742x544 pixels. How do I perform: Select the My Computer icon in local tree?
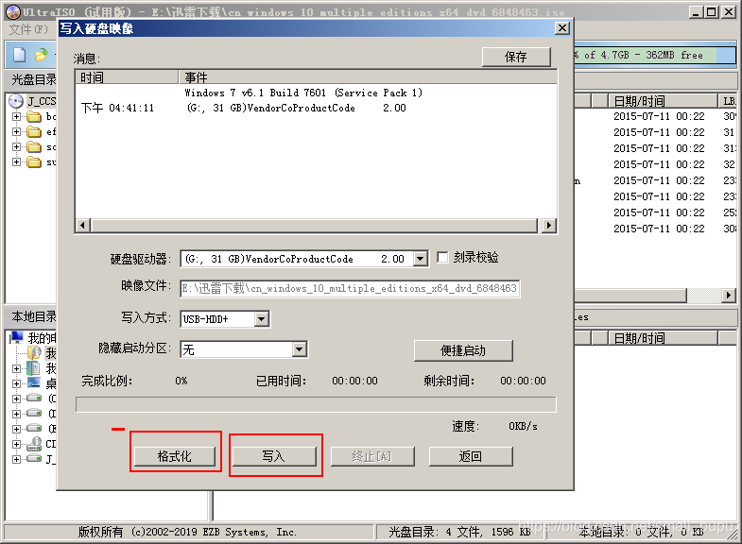tap(17, 337)
